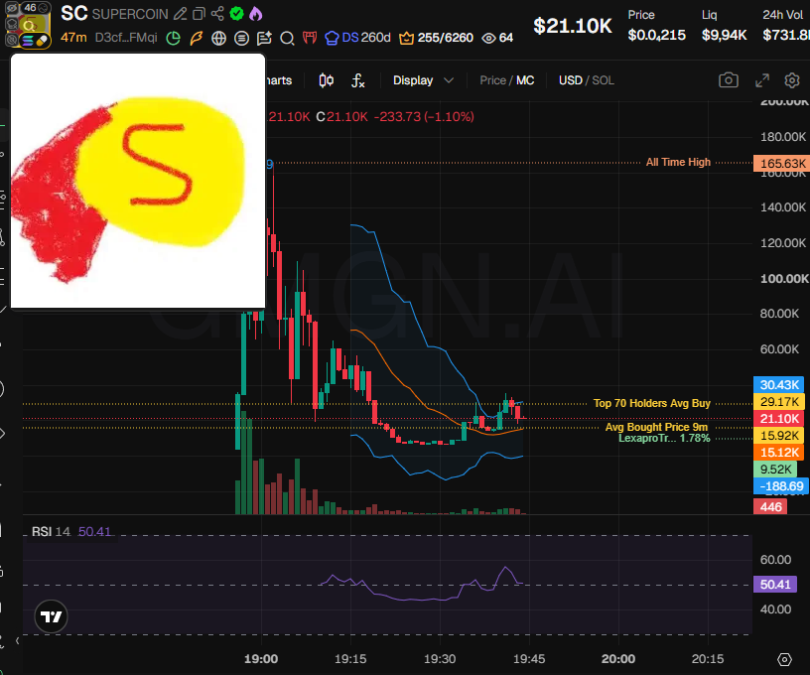The width and height of the screenshot is (810, 675).
Task: Click the circular lines list icon
Action: [241, 38]
